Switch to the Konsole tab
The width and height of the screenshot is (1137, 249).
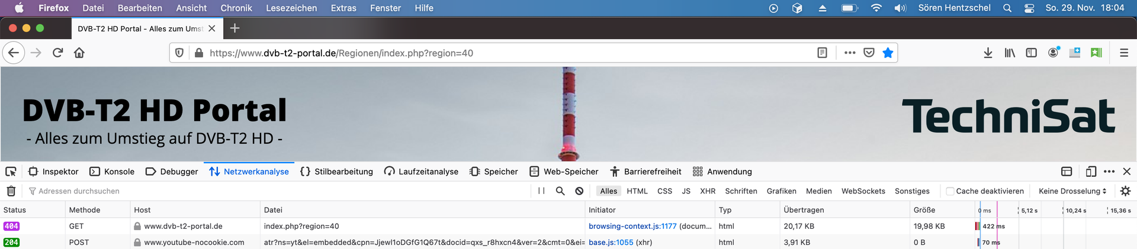(112, 172)
